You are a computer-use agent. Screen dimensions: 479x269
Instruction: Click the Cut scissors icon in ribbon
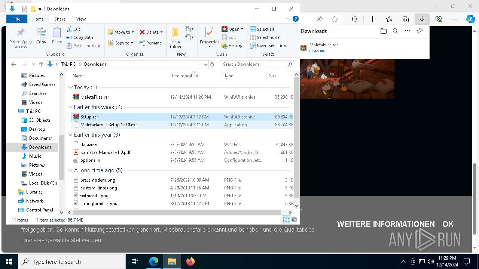click(69, 29)
